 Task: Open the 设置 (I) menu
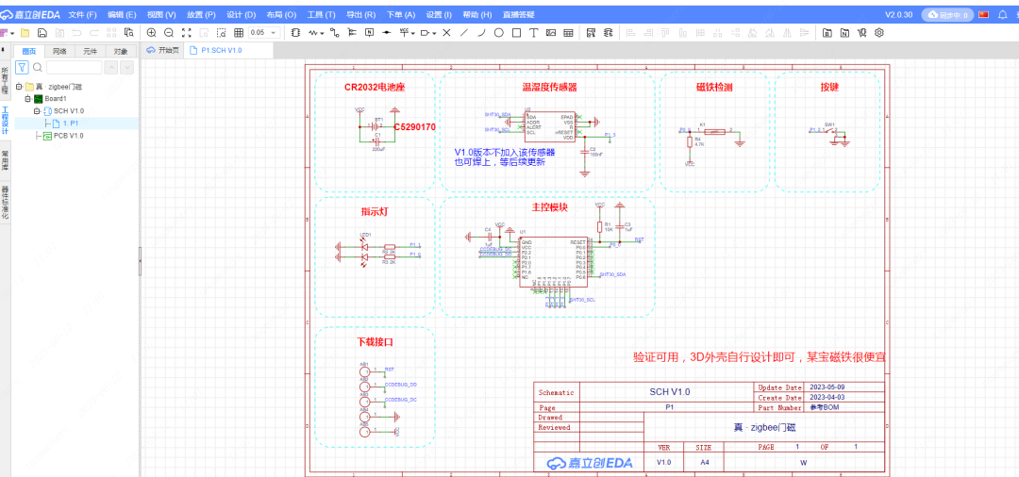tap(440, 14)
